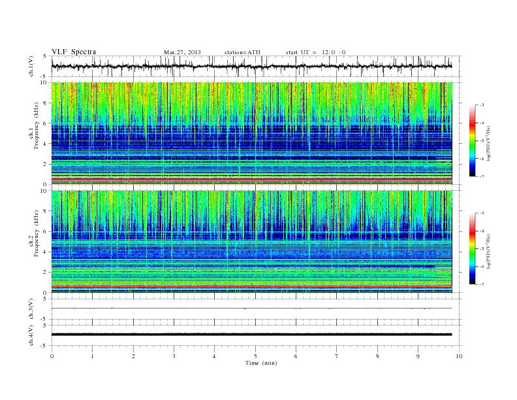Click the ch.4 thick voltage trace
This screenshot has width=517, height=400.
pos(251,335)
